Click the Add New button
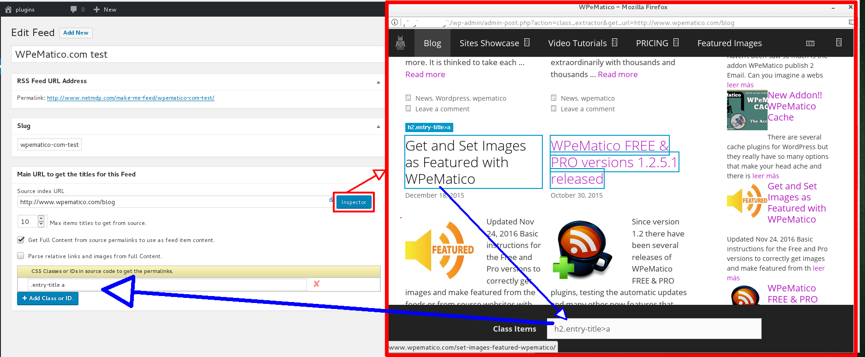 [76, 33]
